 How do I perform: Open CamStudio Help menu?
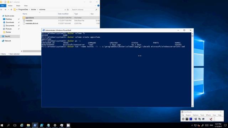click(219, 115)
